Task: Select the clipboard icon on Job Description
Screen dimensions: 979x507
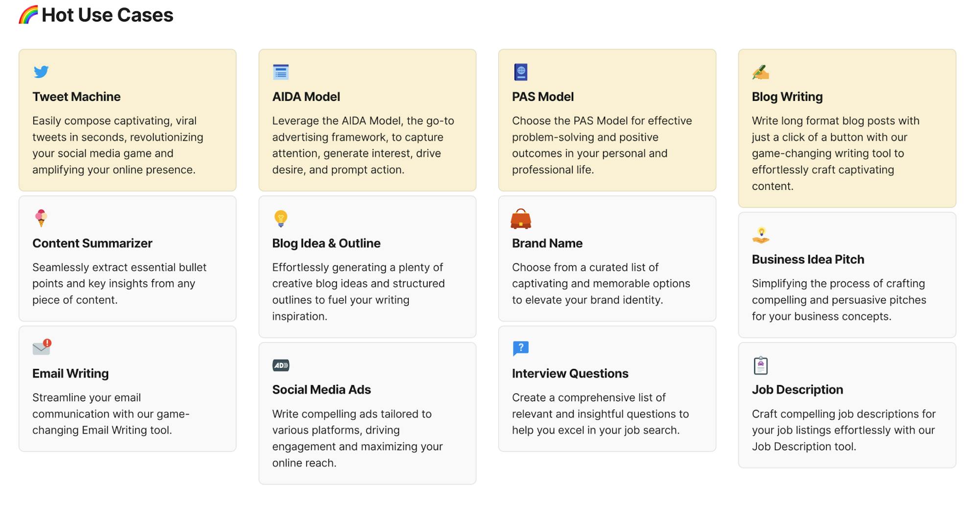Action: [761, 365]
